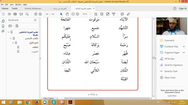Collapse the right tools pane arrow
This screenshot has height=105, width=188.
coord(155,58)
